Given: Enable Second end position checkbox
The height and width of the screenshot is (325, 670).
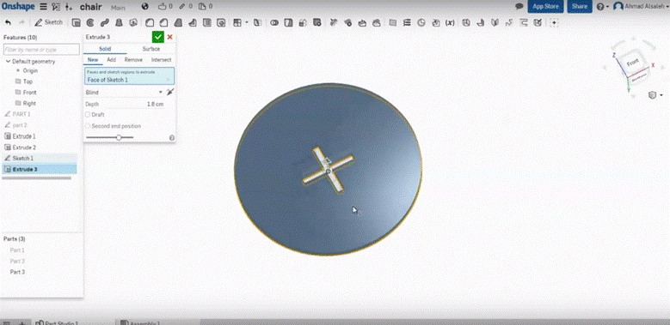Looking at the screenshot, I should [88, 126].
